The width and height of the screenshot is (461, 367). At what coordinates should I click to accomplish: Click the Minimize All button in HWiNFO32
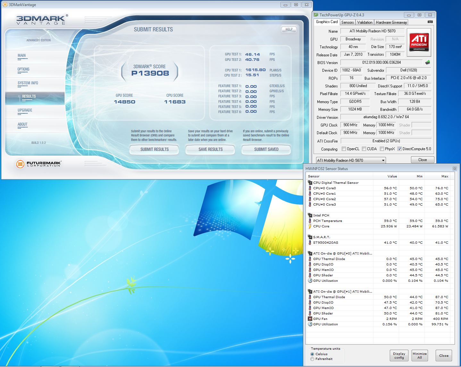pyautogui.click(x=420, y=355)
